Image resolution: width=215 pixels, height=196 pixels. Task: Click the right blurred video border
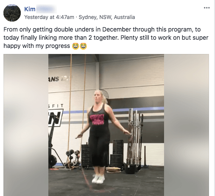[x=187, y=125]
